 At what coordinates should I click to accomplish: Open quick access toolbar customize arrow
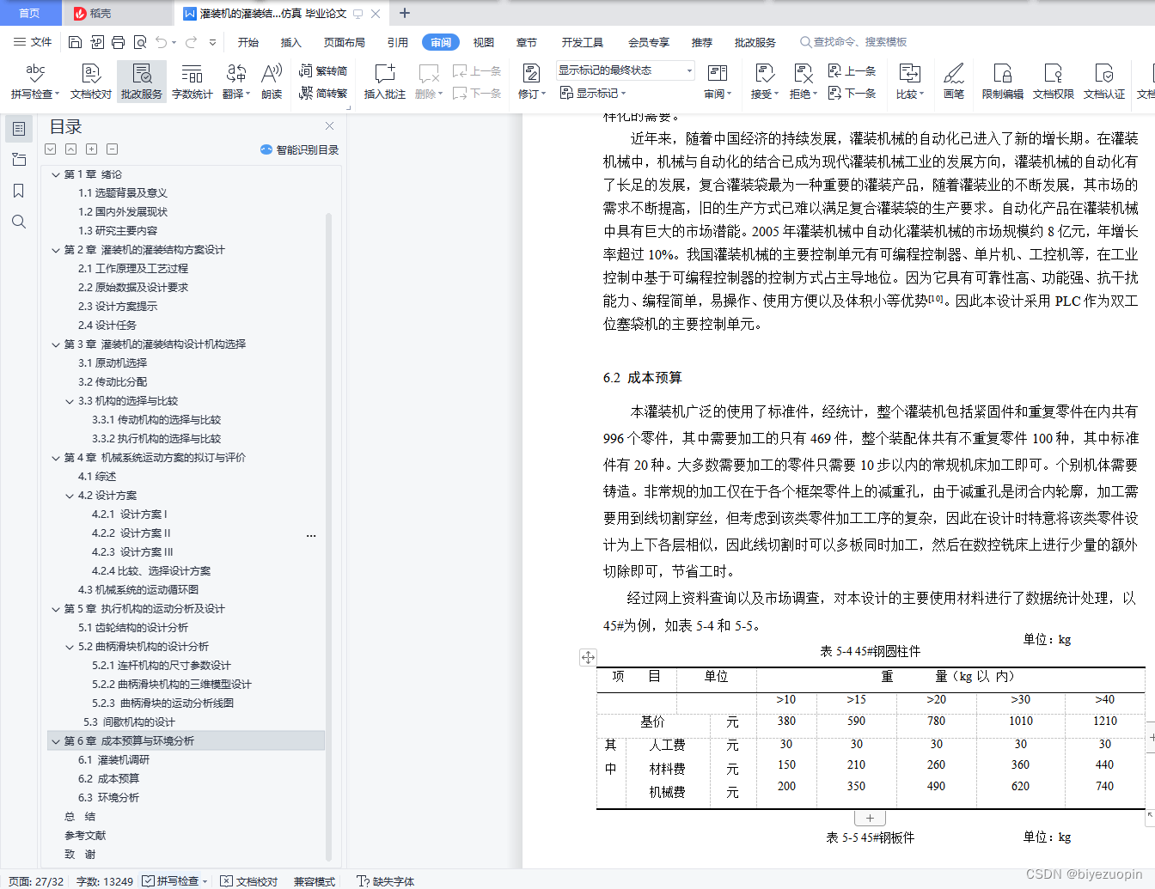[x=212, y=42]
